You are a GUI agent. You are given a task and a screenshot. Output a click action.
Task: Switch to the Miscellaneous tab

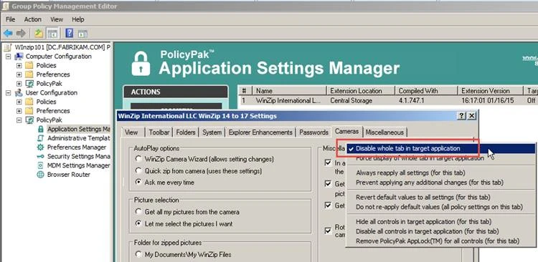coord(384,132)
